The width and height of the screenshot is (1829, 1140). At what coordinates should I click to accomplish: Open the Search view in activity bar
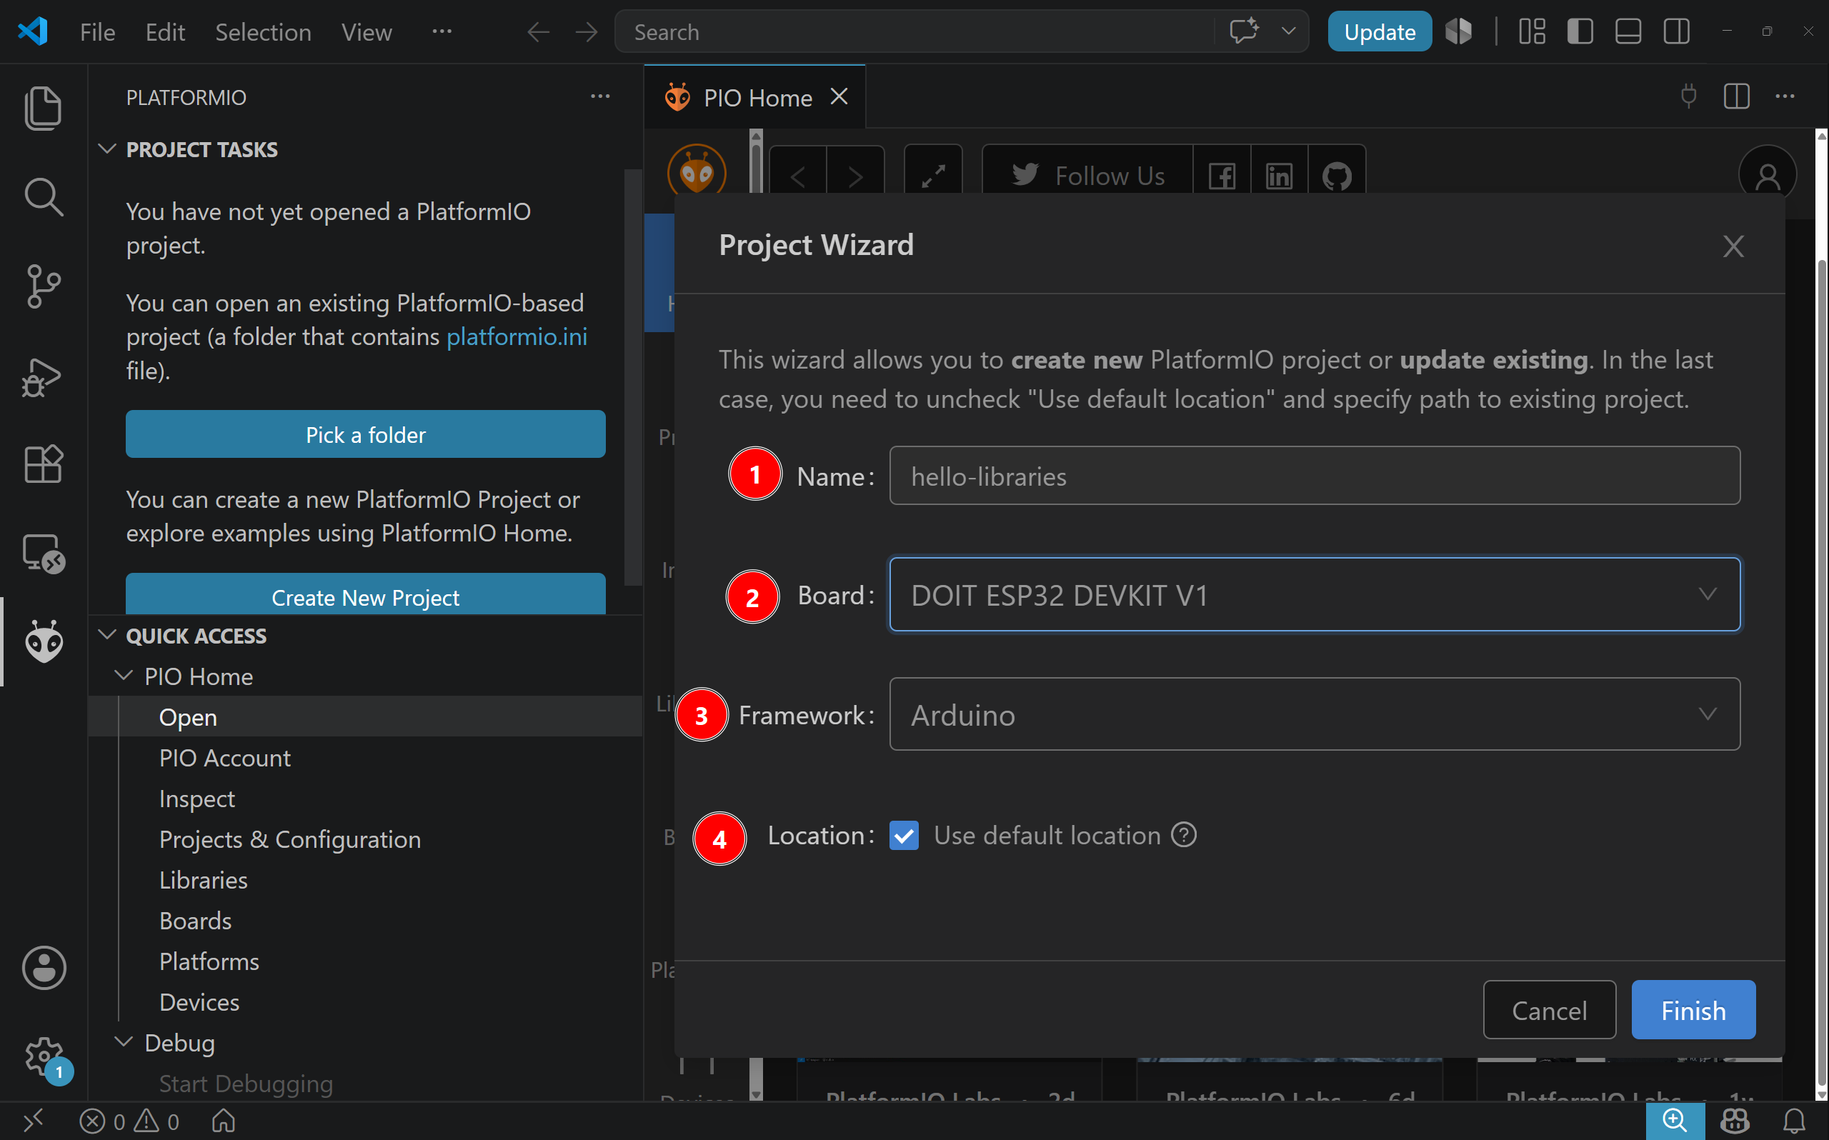[x=43, y=198]
